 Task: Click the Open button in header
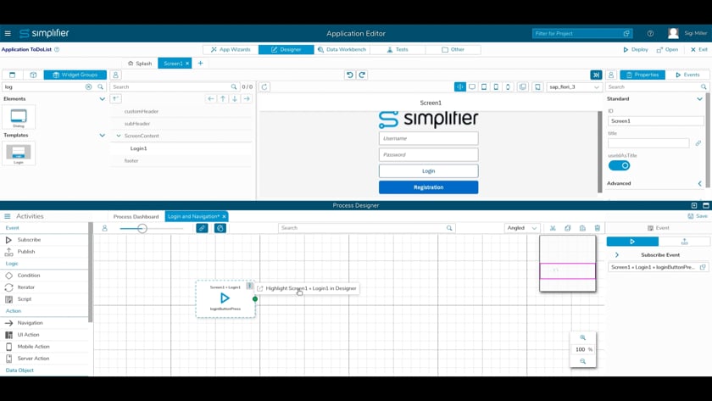point(667,49)
